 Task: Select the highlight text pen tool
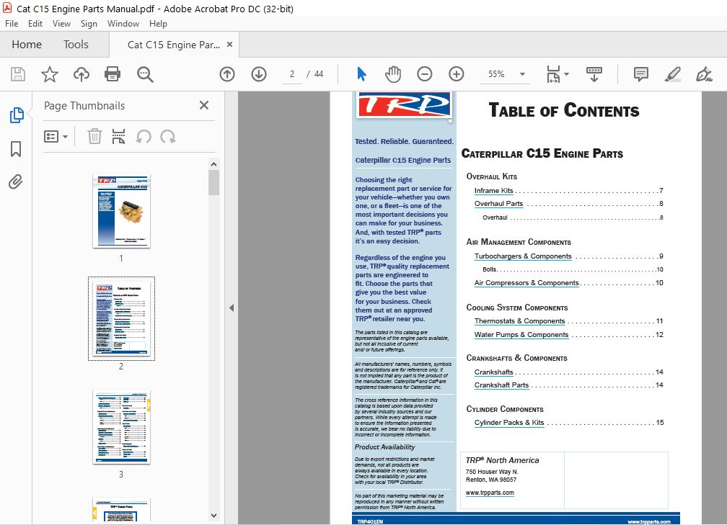point(672,74)
